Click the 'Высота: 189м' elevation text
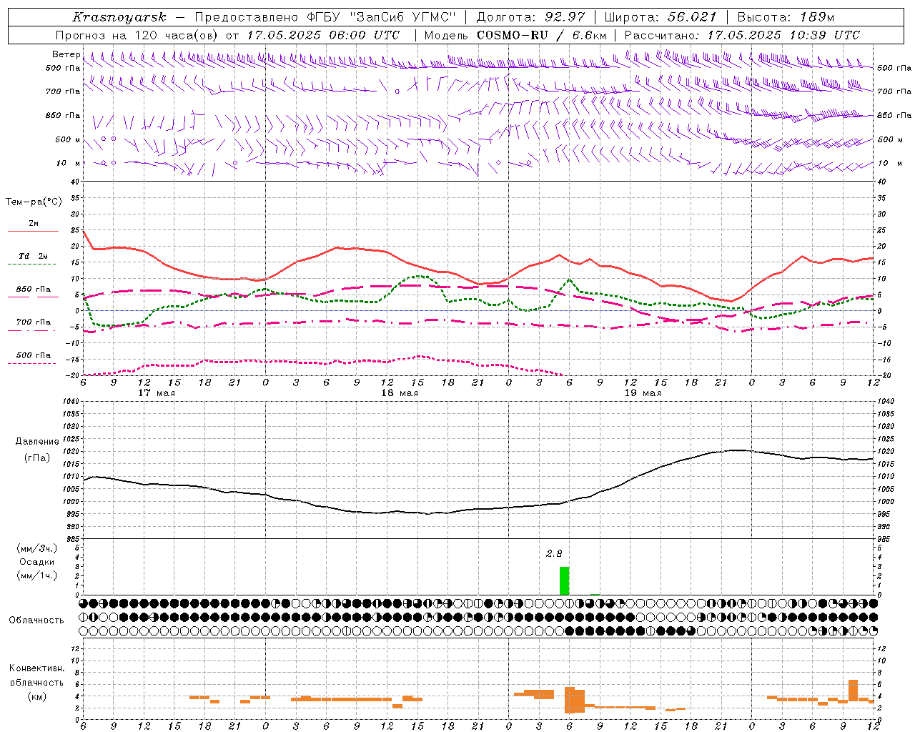The image size is (915, 732). click(x=786, y=17)
